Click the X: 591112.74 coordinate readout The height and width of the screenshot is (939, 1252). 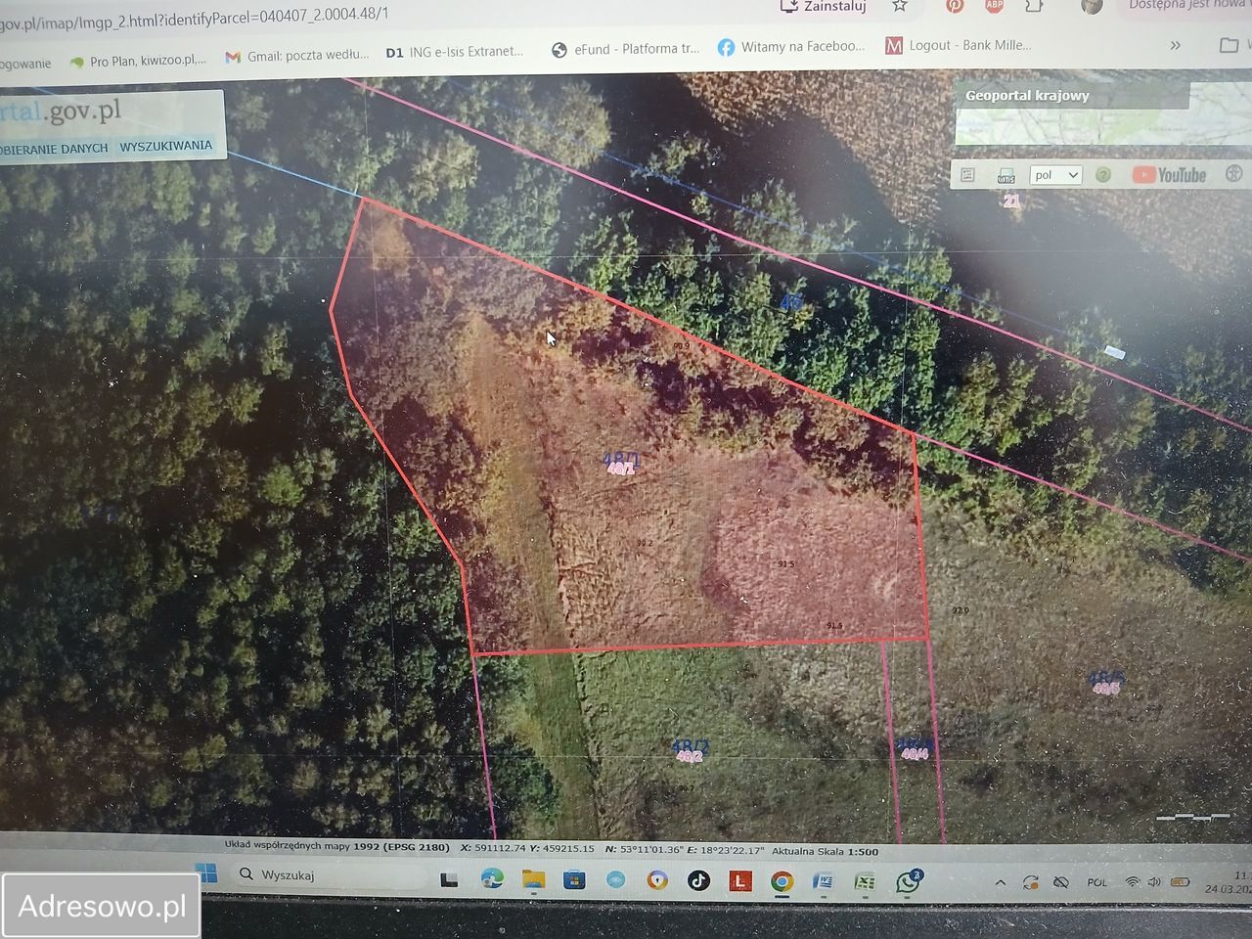tap(493, 849)
